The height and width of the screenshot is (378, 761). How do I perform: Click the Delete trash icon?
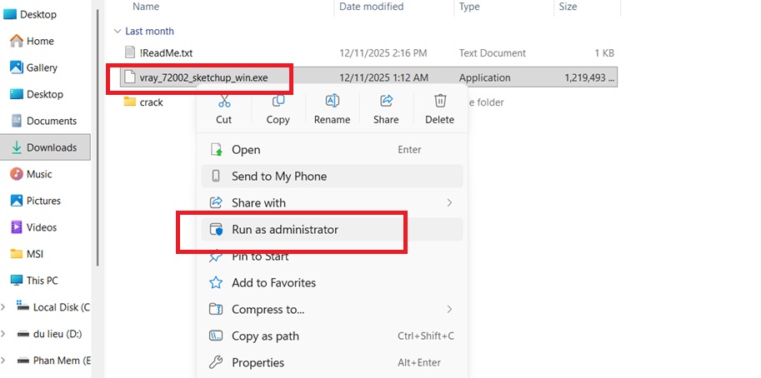[439, 102]
